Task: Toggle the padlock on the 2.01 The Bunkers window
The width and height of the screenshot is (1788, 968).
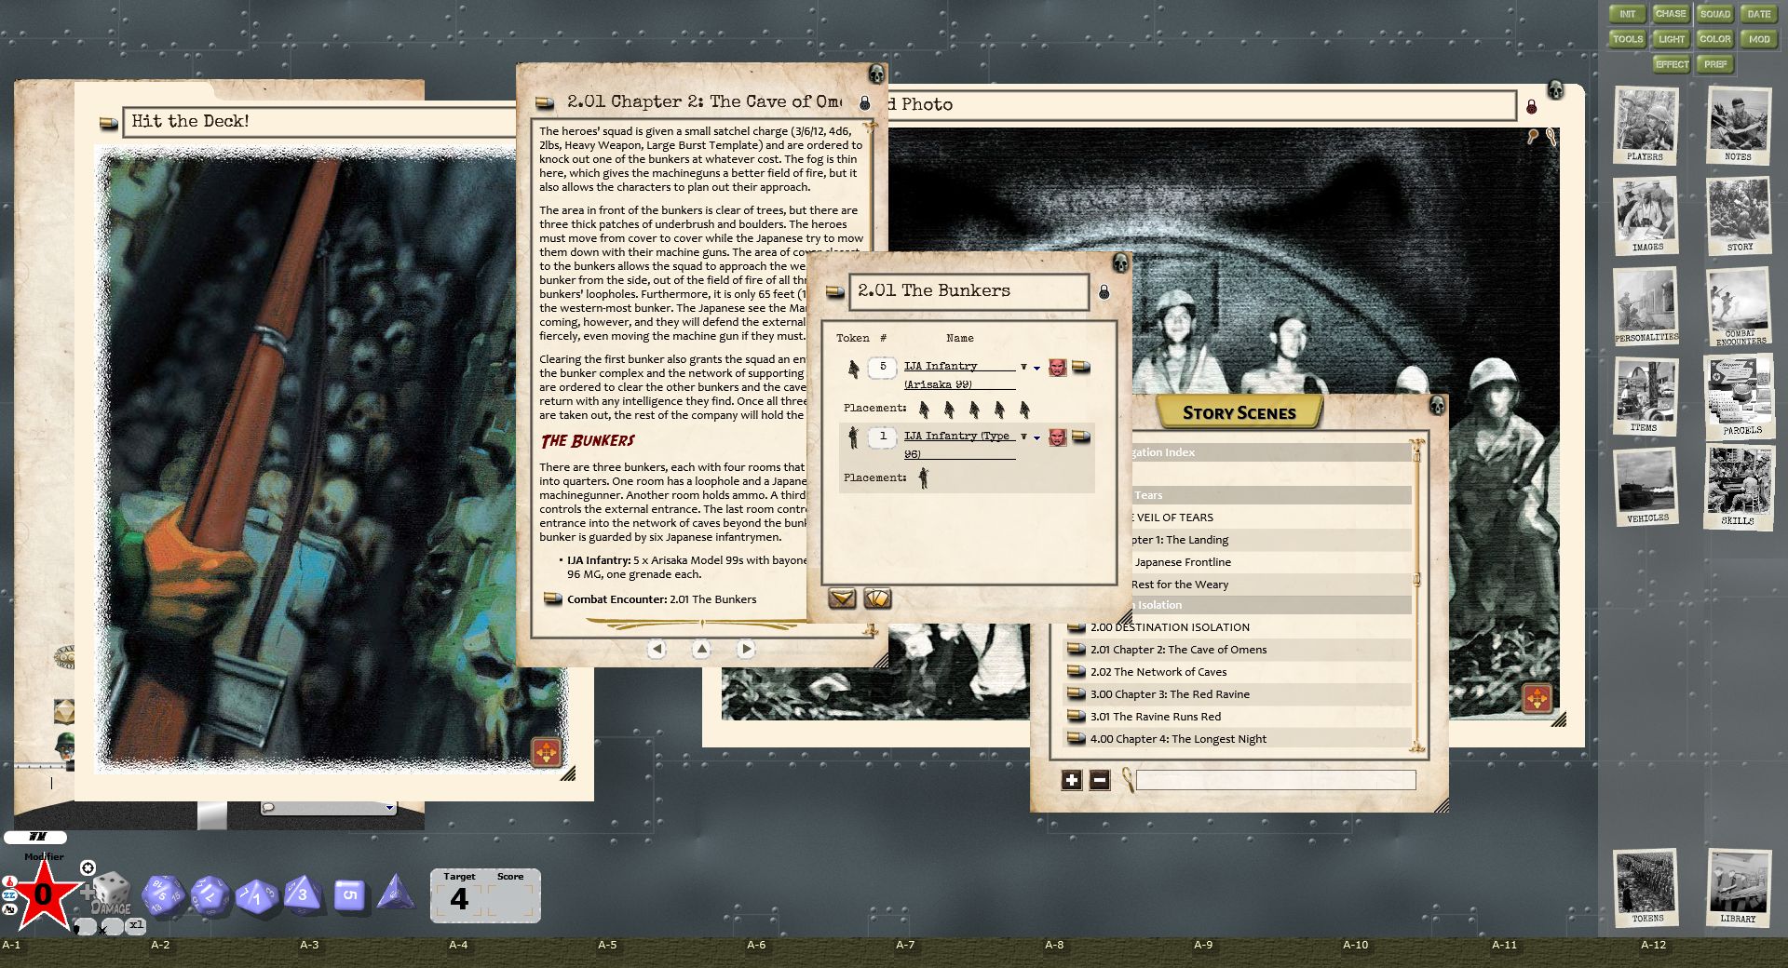Action: [1104, 290]
